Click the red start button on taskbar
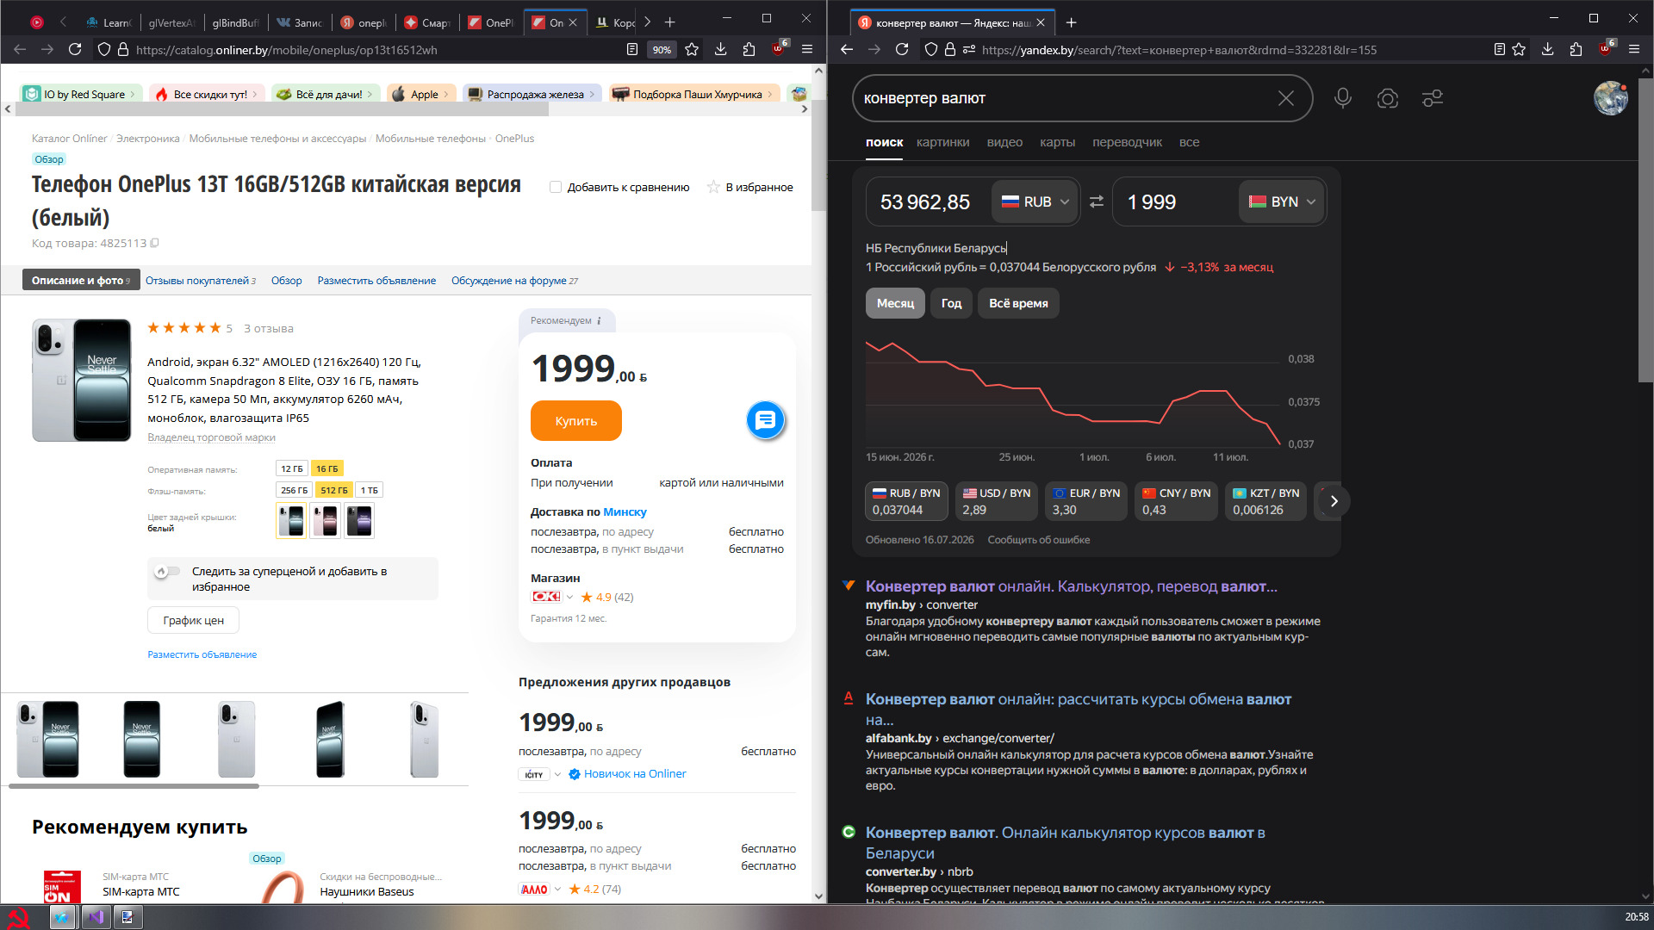Screen dimensions: 1654x930 click(18, 917)
